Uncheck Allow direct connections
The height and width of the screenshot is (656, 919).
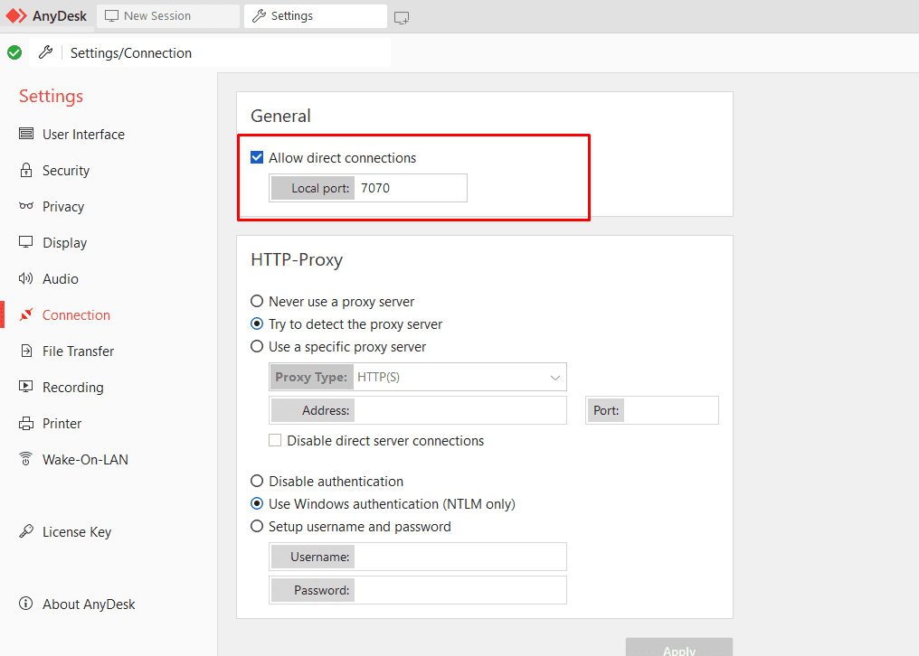(x=257, y=157)
